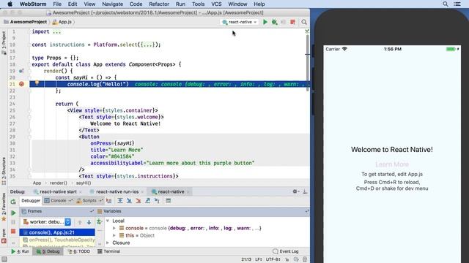This screenshot has height=263, width=469.
Task: Pause program in the debug panel
Action: pos(13,222)
